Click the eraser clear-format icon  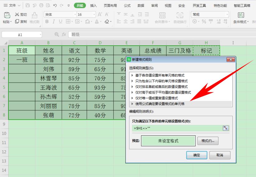pos(107,21)
